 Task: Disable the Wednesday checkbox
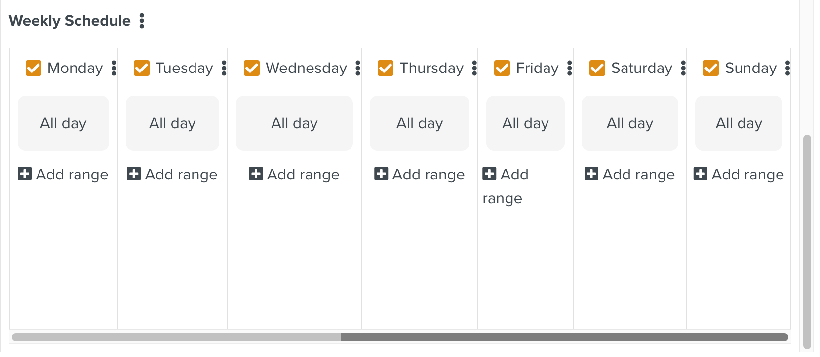pos(252,68)
